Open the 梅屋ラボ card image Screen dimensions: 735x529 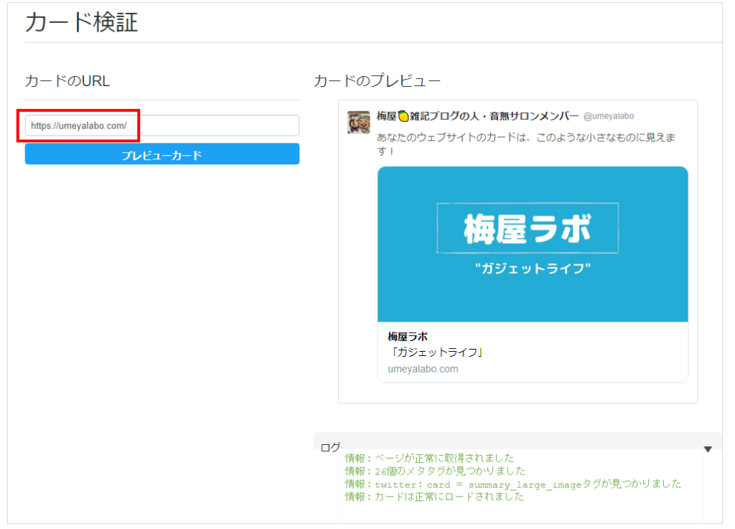pos(533,244)
